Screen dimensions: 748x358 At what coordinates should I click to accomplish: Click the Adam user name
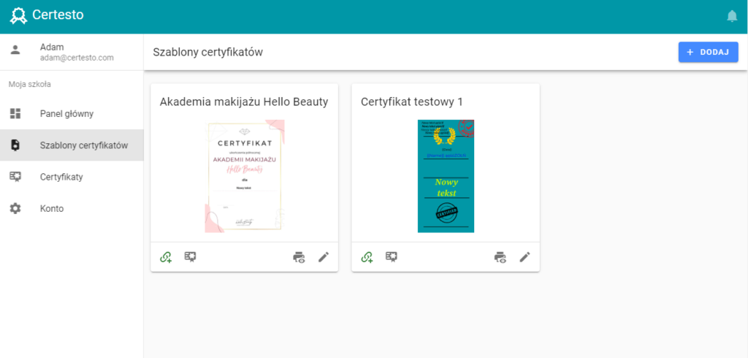click(x=52, y=47)
